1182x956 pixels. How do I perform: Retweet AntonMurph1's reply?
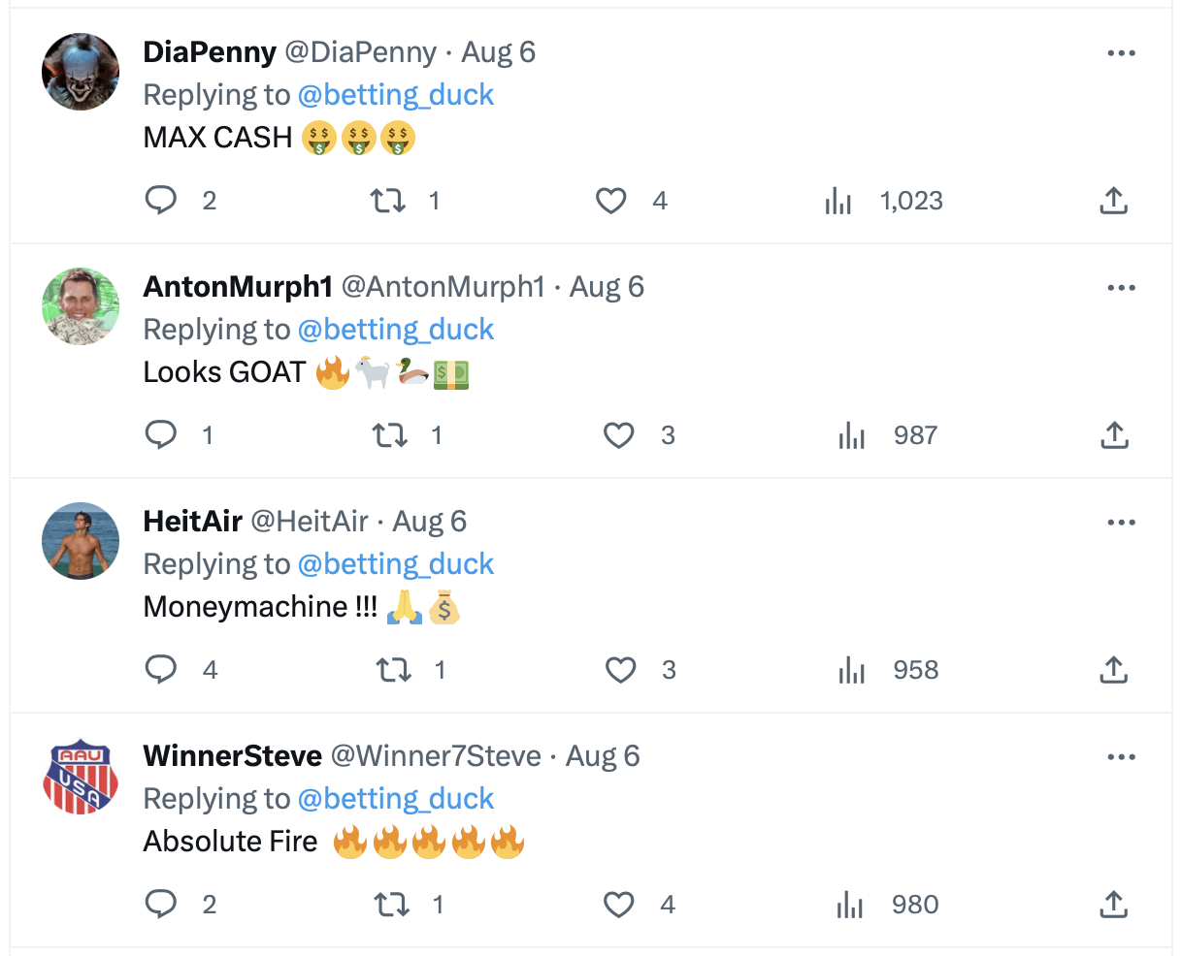[x=390, y=435]
